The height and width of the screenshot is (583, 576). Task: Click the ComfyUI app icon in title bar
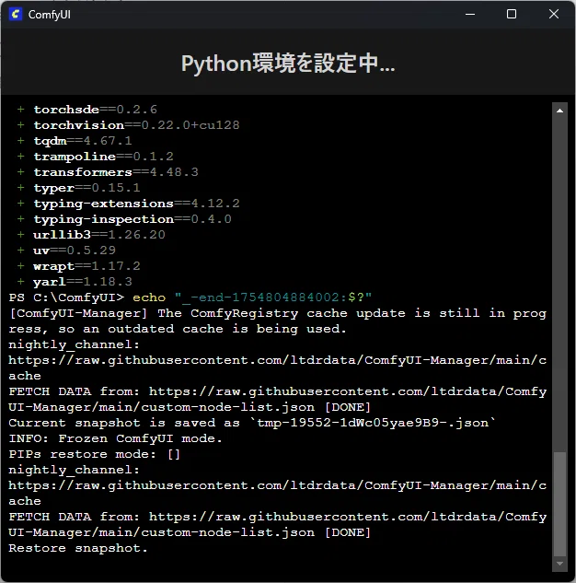coord(16,15)
